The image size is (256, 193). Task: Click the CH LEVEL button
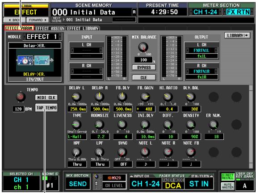[114, 185]
